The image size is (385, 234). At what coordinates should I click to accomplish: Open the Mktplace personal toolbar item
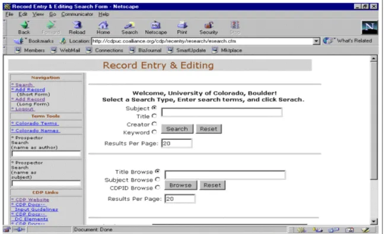pyautogui.click(x=227, y=50)
